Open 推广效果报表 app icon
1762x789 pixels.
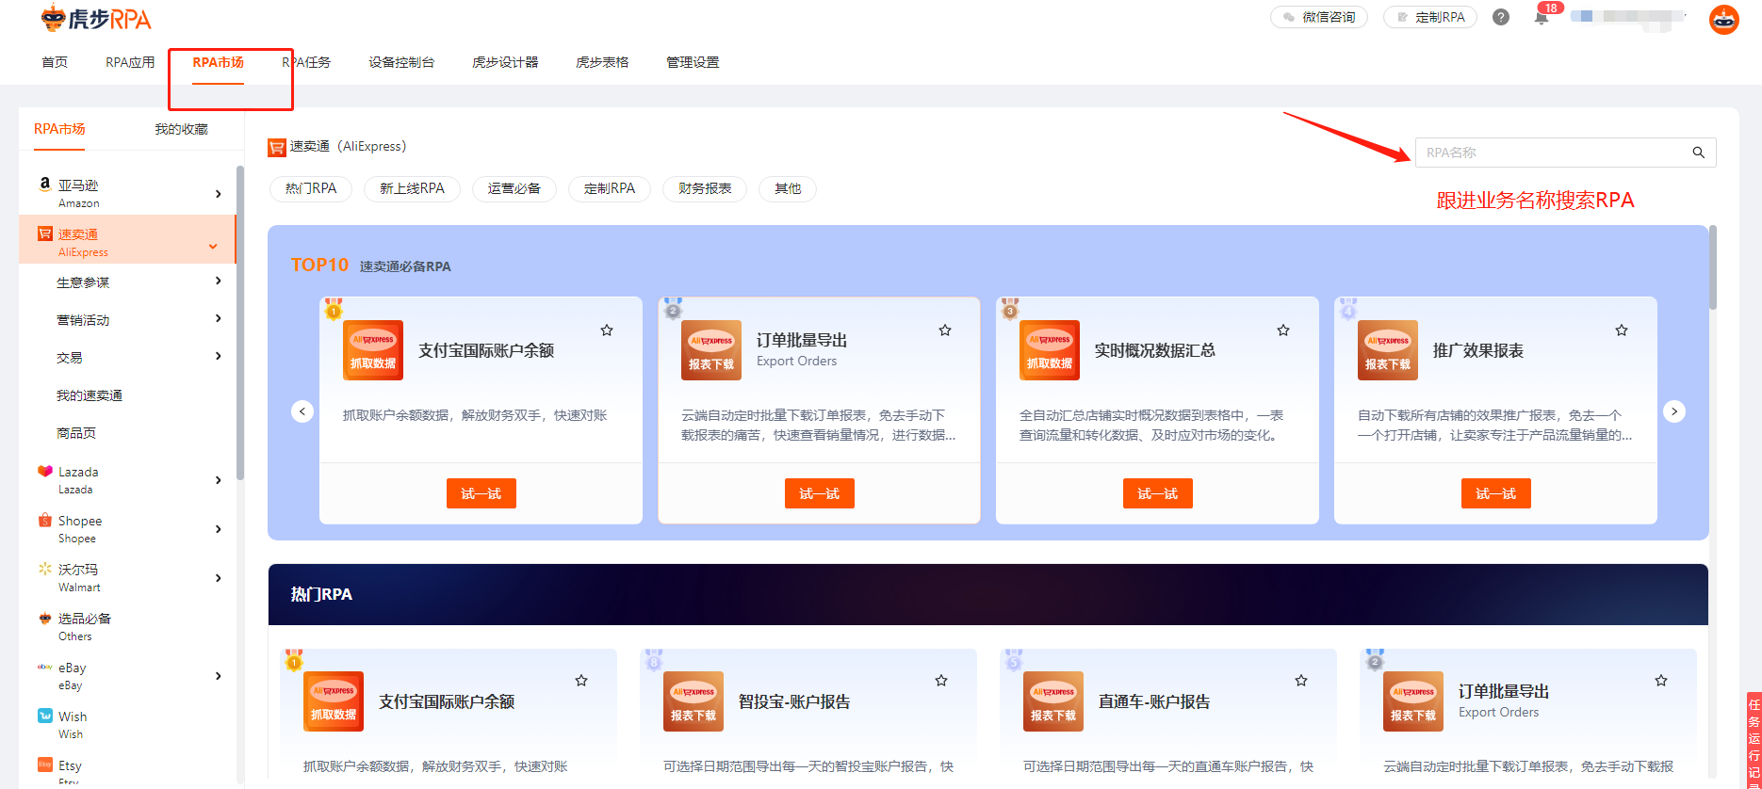(1388, 350)
